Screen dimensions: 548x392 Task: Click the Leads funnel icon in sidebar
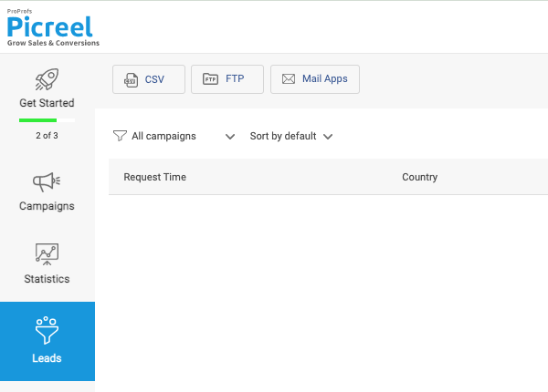(47, 328)
